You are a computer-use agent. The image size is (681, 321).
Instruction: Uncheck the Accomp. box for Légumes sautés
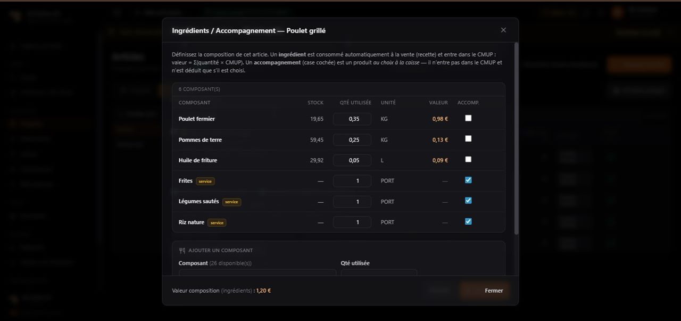pyautogui.click(x=468, y=201)
